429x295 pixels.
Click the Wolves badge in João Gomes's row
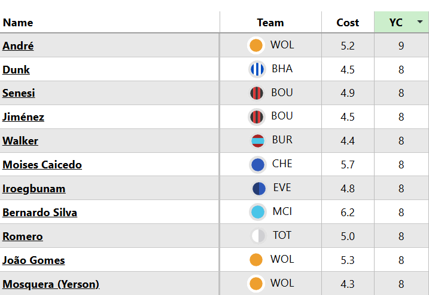point(256,260)
